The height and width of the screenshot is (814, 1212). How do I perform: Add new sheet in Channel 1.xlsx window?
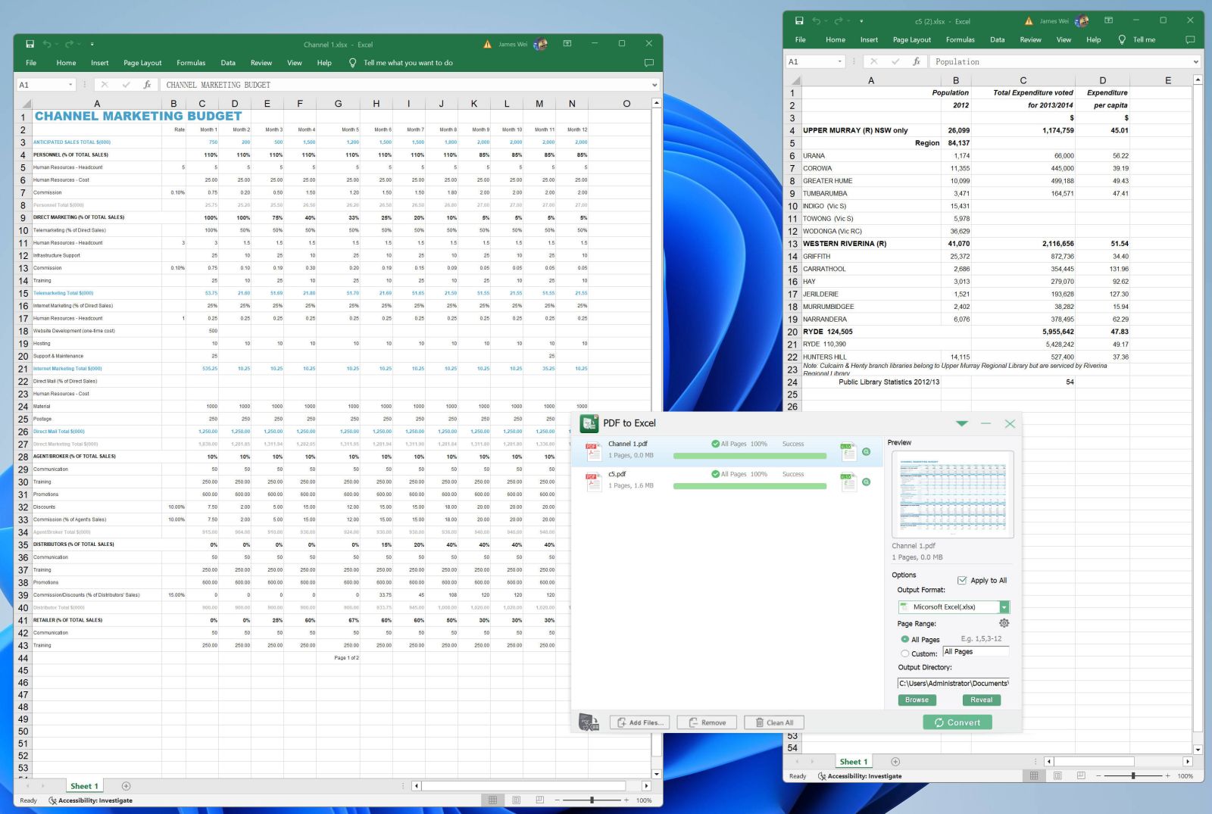[x=127, y=786]
